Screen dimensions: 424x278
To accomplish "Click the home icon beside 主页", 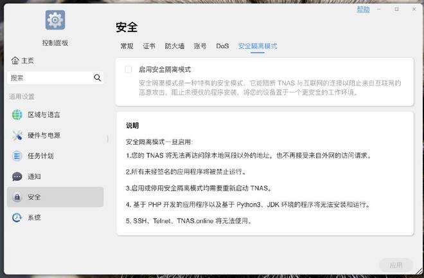I will 15,60.
